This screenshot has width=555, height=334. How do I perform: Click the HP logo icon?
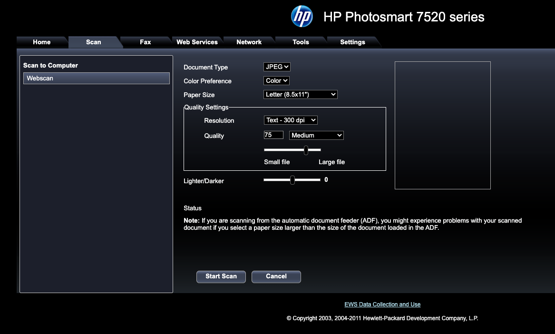[x=302, y=16]
